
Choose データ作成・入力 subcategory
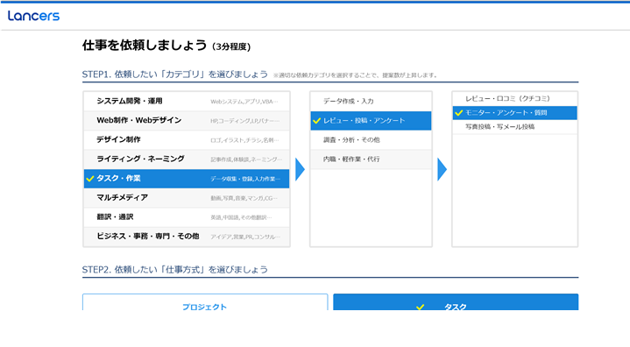pyautogui.click(x=371, y=102)
